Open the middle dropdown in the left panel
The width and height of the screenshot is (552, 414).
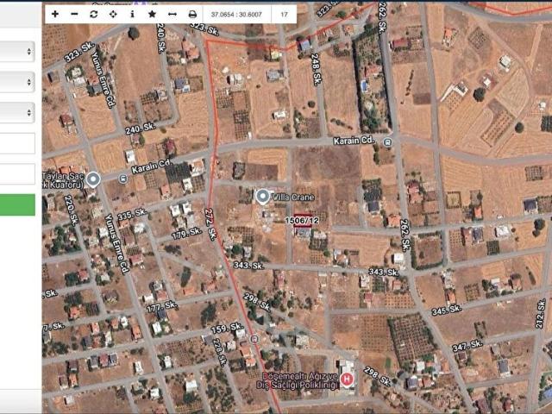[17, 82]
